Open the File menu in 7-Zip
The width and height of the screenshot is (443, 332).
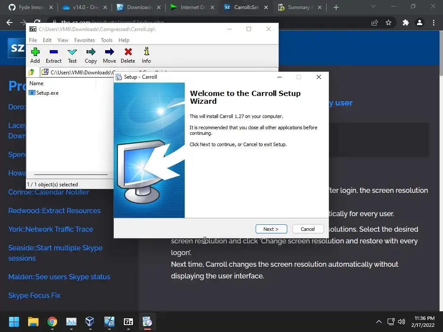click(33, 40)
